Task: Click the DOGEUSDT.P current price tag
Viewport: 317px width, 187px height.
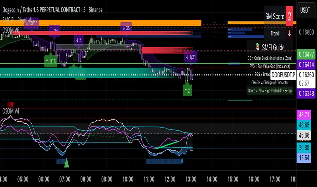Action: (x=283, y=75)
